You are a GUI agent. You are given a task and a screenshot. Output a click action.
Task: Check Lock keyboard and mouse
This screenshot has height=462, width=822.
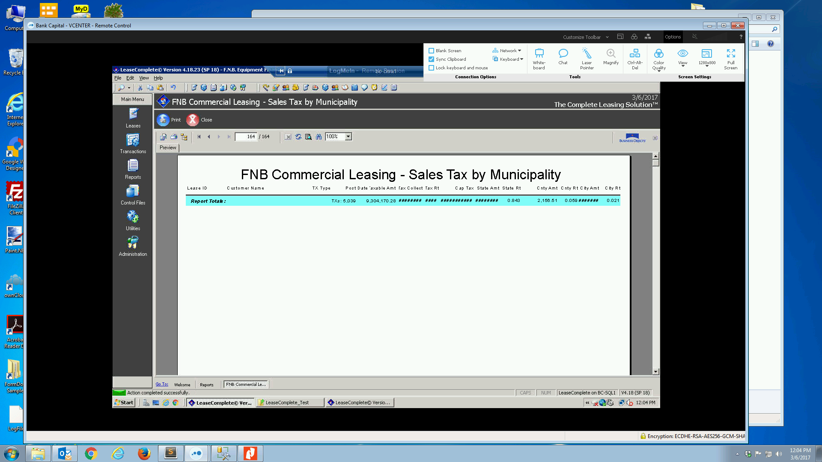tap(432, 68)
